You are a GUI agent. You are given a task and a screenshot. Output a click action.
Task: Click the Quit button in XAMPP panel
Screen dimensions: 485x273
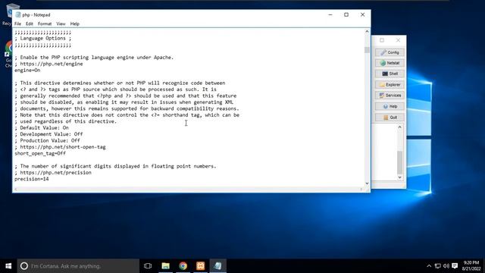click(x=390, y=118)
